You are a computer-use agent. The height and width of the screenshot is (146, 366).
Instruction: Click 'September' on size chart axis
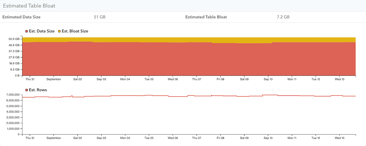coord(54,79)
